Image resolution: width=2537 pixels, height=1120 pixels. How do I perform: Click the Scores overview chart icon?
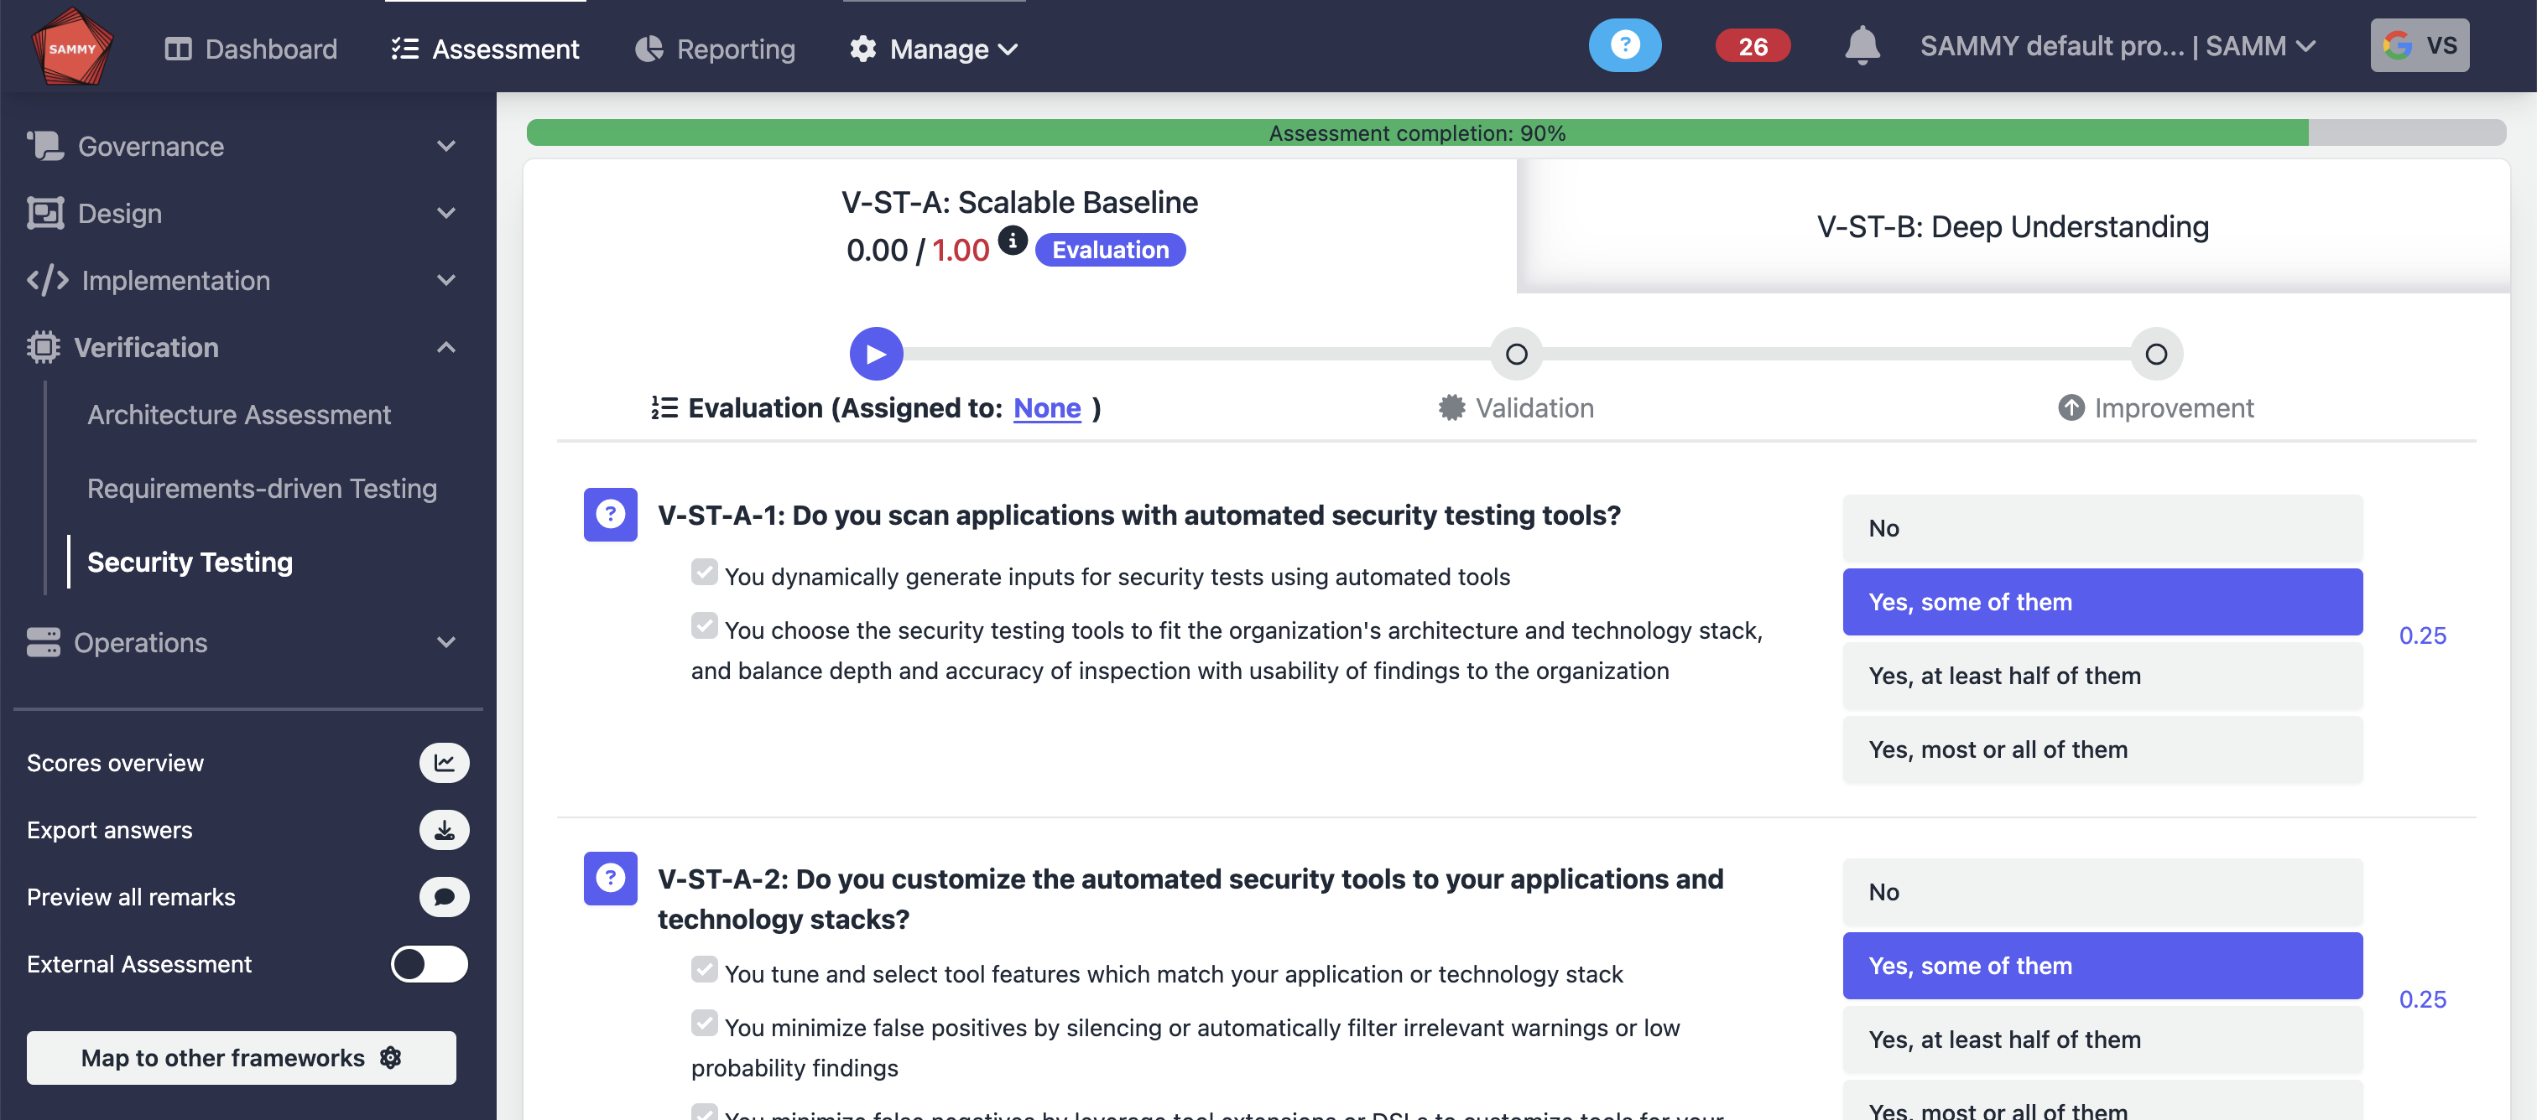(444, 763)
